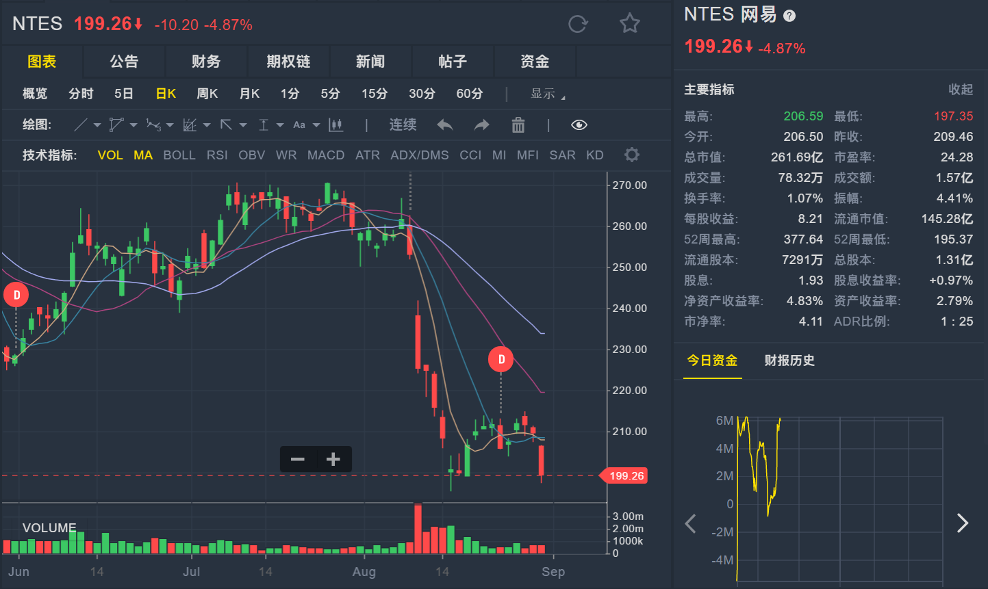This screenshot has height=589, width=988.
Task: Toggle the VOL indicator
Action: (x=110, y=155)
